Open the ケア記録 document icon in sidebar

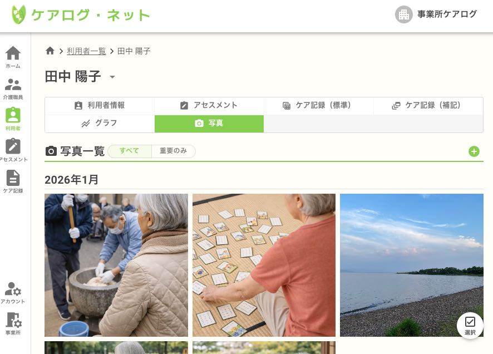click(x=13, y=181)
